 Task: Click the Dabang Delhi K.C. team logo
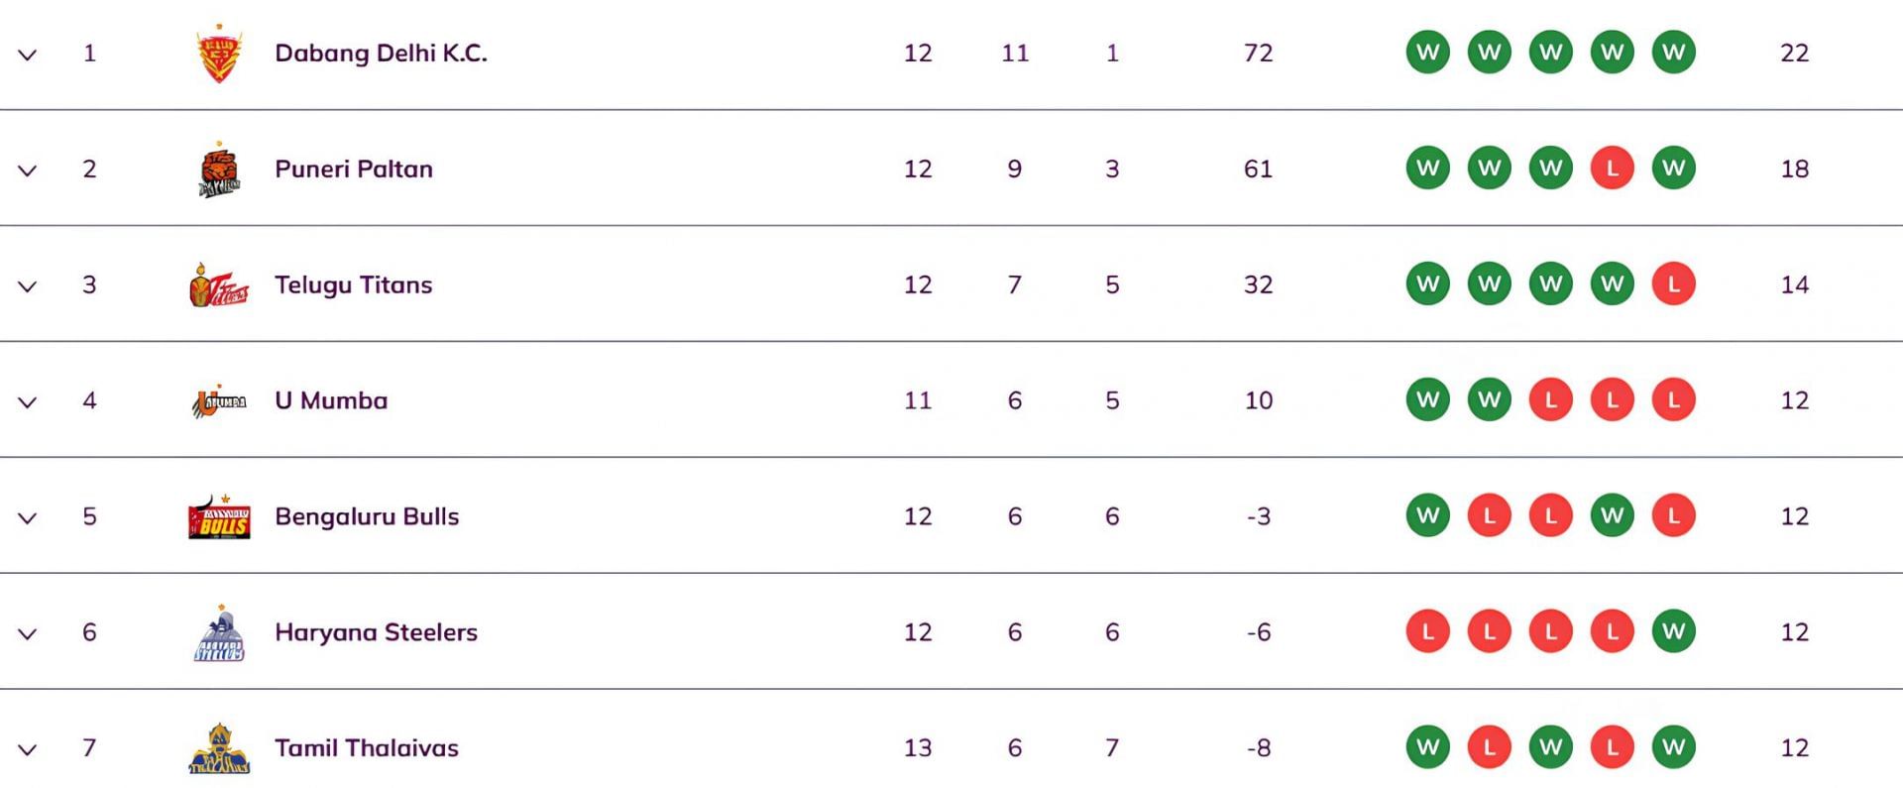[x=219, y=55]
